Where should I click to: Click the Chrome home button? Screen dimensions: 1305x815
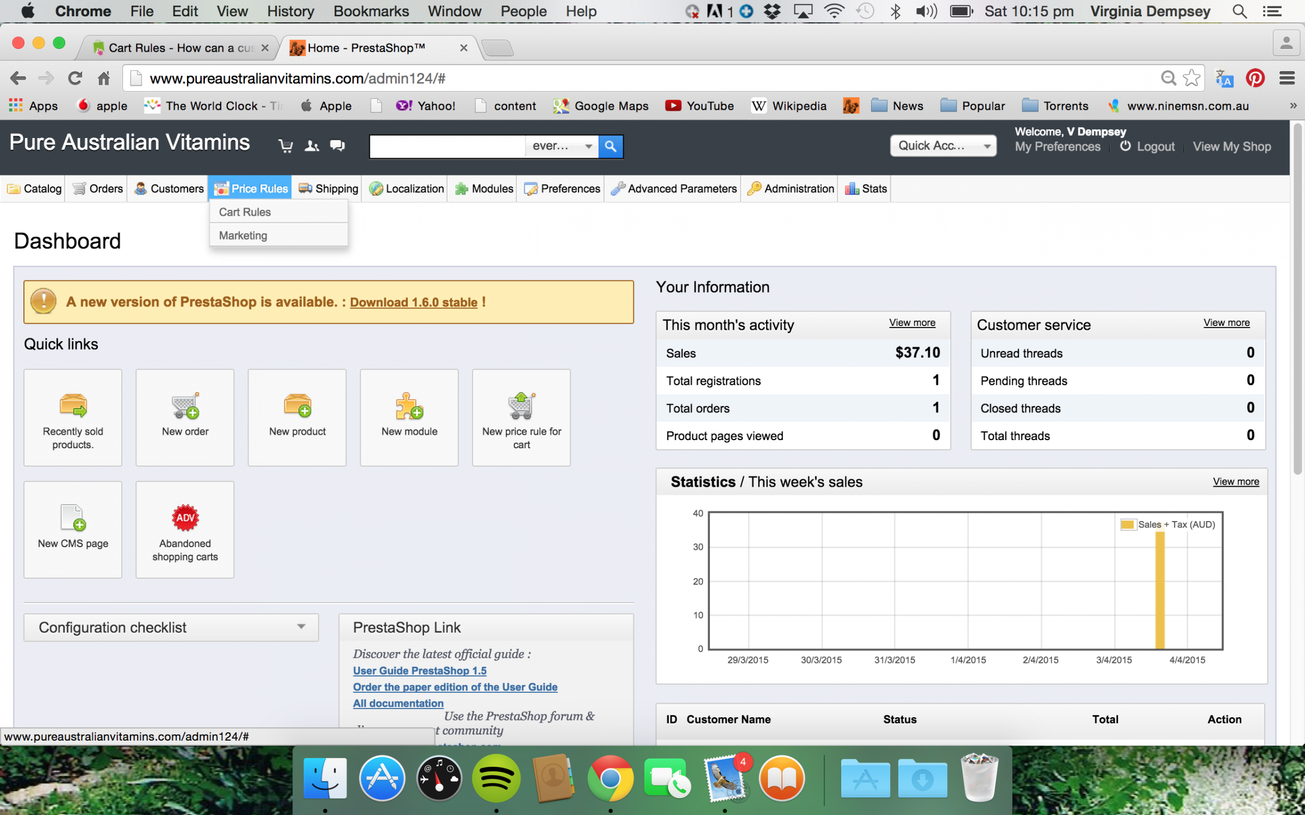click(x=104, y=78)
